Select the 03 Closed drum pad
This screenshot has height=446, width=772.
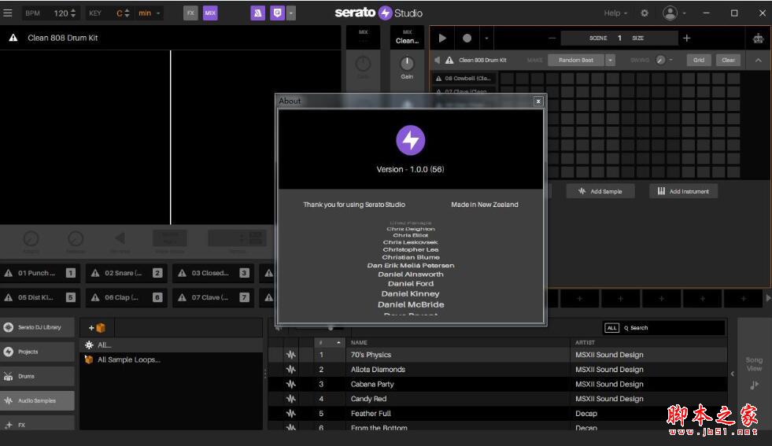coord(213,273)
